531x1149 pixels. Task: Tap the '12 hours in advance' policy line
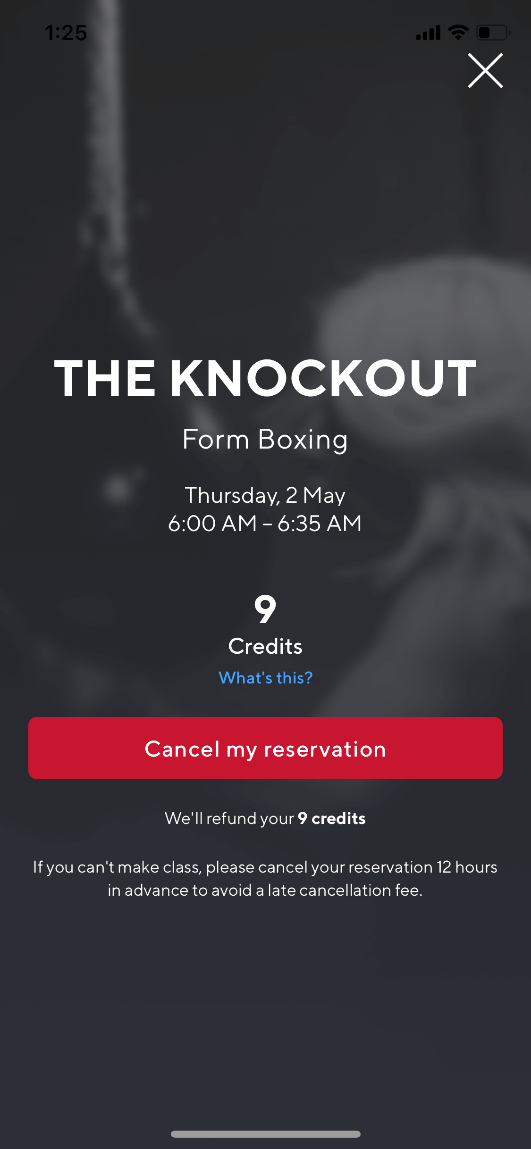265,879
